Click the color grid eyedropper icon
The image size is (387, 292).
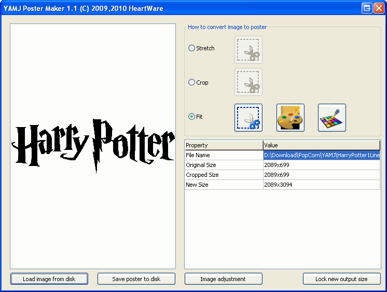pyautogui.click(x=332, y=118)
